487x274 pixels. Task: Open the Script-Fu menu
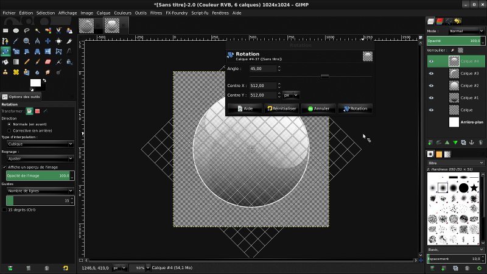tap(200, 13)
